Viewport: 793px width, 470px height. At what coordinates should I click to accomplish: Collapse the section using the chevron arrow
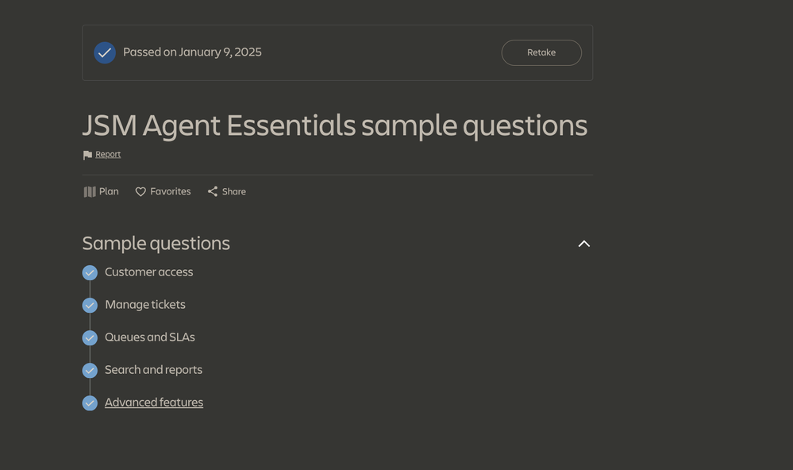[x=584, y=244]
